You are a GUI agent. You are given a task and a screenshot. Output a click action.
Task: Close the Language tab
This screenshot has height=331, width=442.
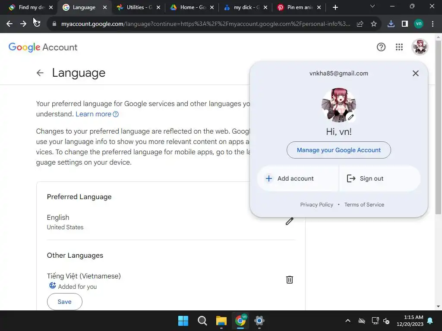[x=105, y=7]
